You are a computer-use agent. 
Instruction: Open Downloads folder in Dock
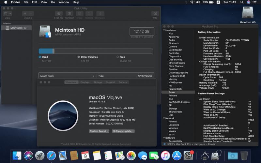pos(233,156)
